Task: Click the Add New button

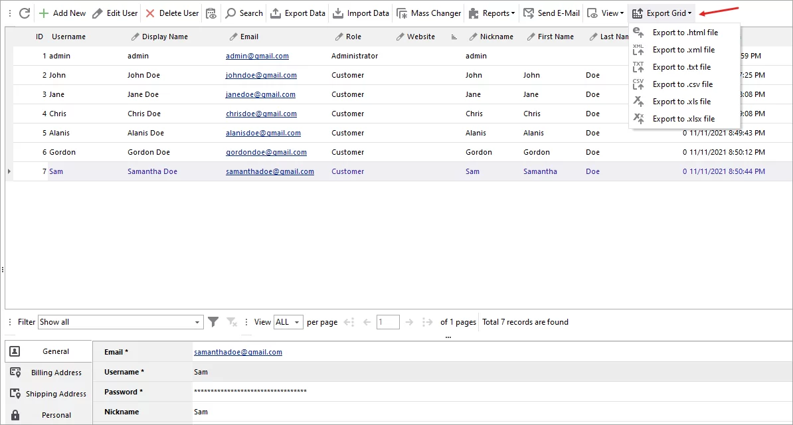Action: pos(62,13)
